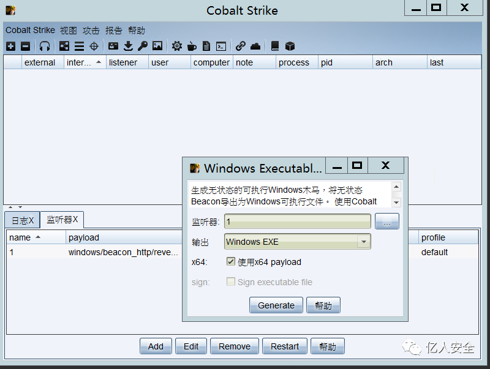Click the disabled Sign executable file checkbox
490x369 pixels.
coord(231,281)
